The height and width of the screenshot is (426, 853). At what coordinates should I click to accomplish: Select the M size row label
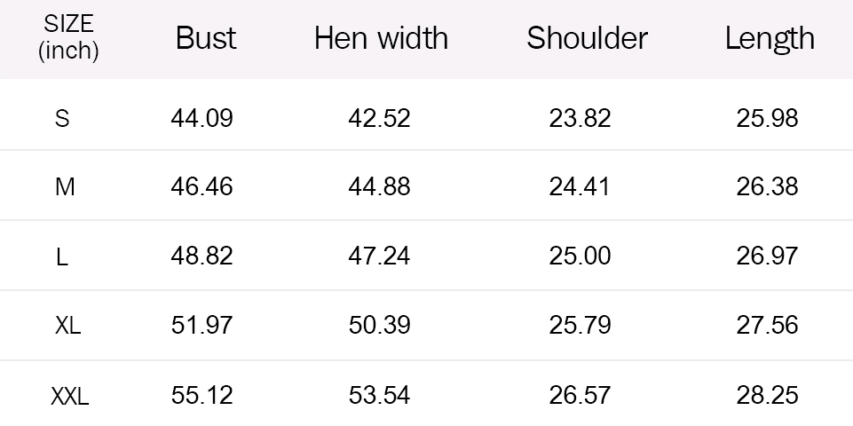tap(65, 187)
